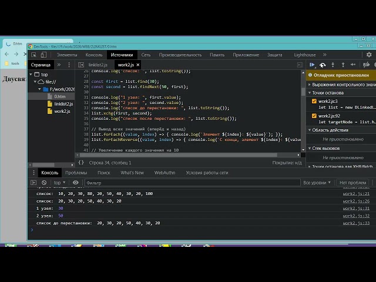Clear the console icon
The image size is (376, 282).
pos(44,183)
